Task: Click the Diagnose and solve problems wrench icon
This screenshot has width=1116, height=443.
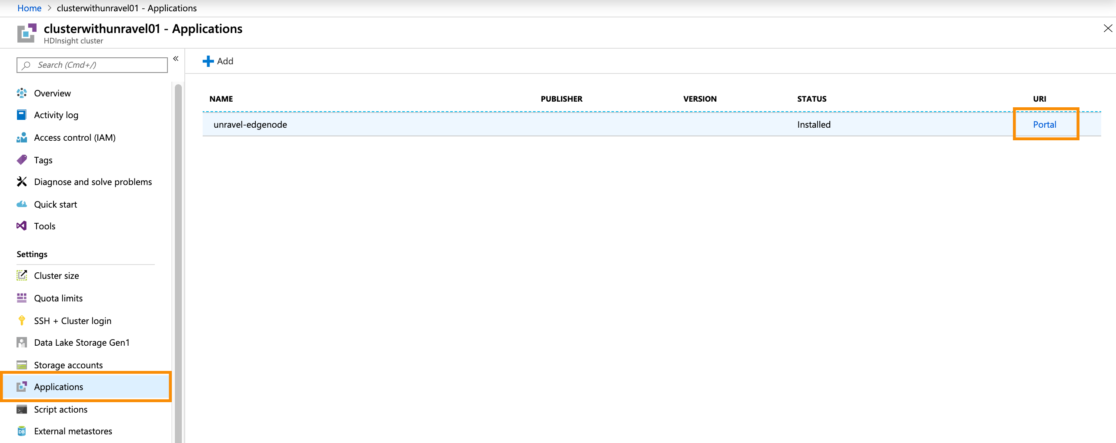Action: point(22,182)
